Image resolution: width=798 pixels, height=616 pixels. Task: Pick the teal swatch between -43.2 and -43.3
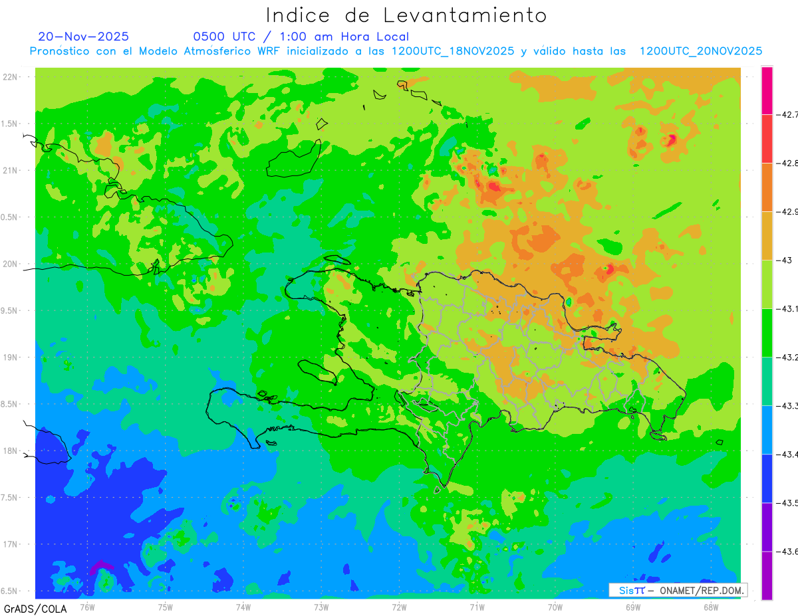pyautogui.click(x=767, y=381)
